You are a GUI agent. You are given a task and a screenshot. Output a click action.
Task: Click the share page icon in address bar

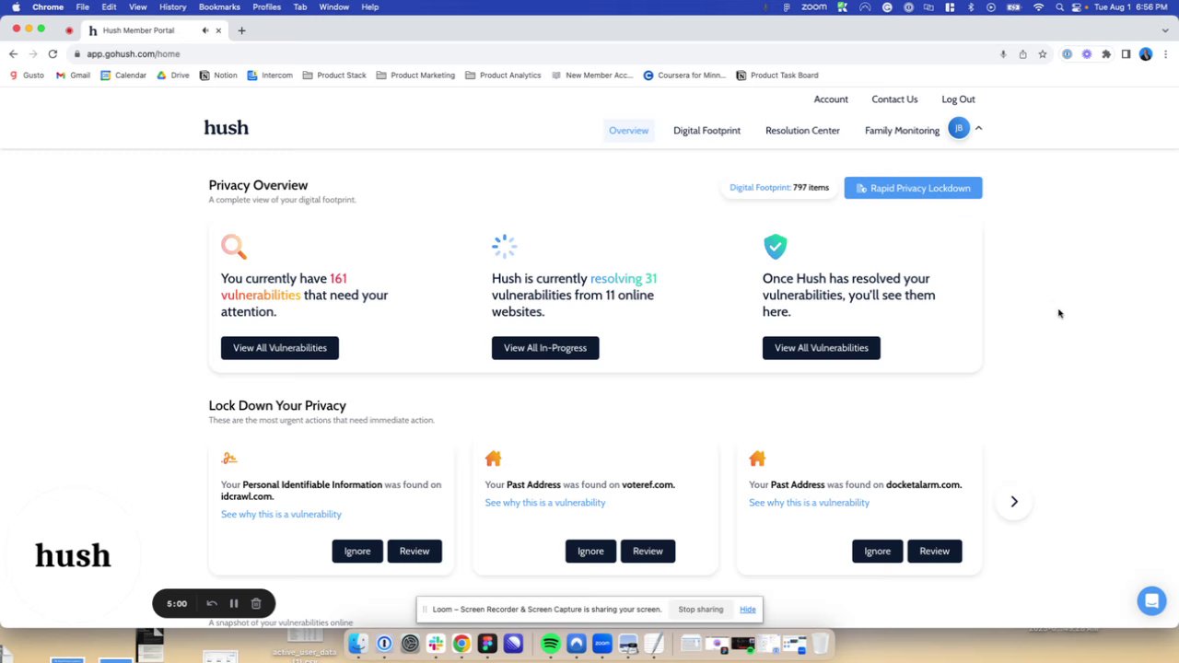point(1022,54)
